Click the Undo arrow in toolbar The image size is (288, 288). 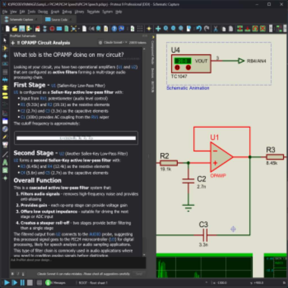(199, 28)
